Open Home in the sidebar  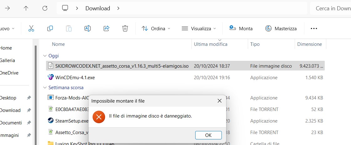pos(6,48)
